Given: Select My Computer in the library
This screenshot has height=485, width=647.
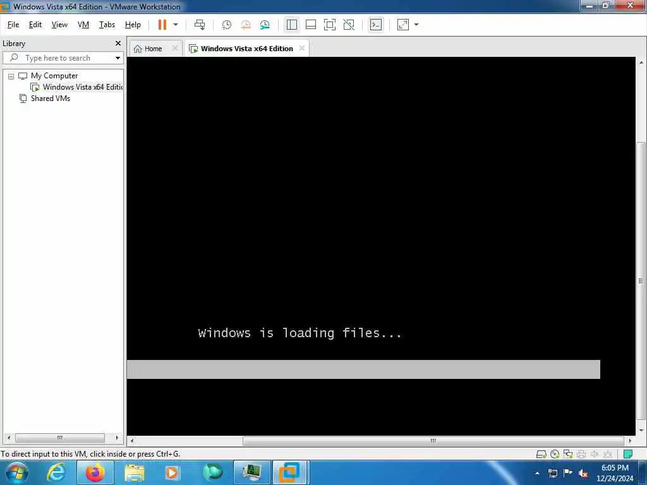Looking at the screenshot, I should pyautogui.click(x=54, y=76).
